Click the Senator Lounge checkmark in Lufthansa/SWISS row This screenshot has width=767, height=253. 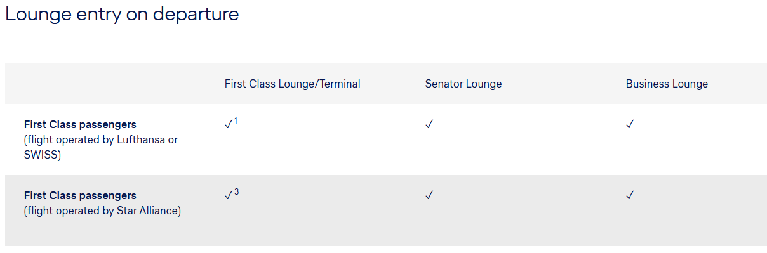pos(429,125)
